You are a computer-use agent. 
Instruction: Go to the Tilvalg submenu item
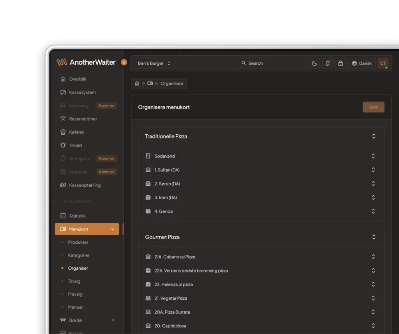[x=74, y=281]
